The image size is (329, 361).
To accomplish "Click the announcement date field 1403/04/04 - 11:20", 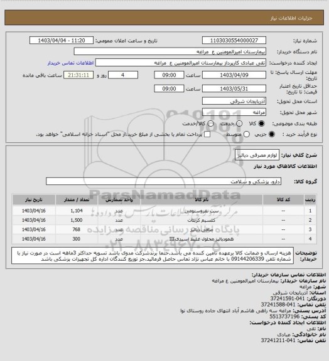I will (x=62, y=41).
